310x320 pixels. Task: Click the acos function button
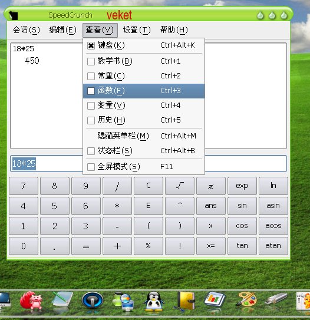point(273,226)
